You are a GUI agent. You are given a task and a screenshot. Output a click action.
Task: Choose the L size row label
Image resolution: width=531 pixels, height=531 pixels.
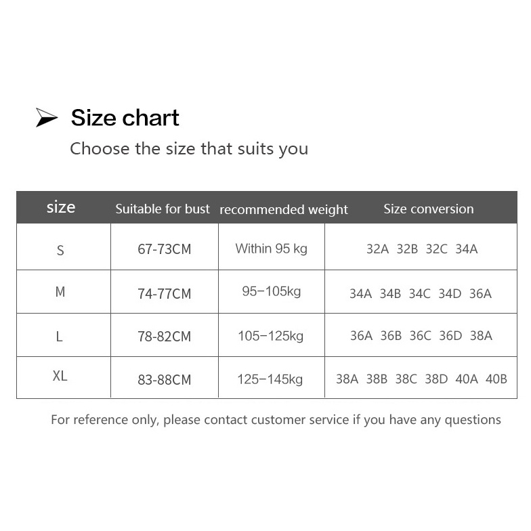60,337
